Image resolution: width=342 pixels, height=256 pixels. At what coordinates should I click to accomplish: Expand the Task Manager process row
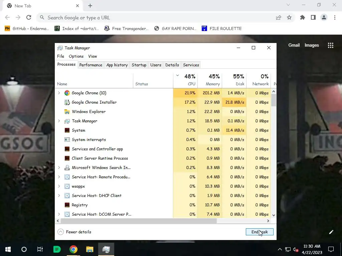click(59, 121)
